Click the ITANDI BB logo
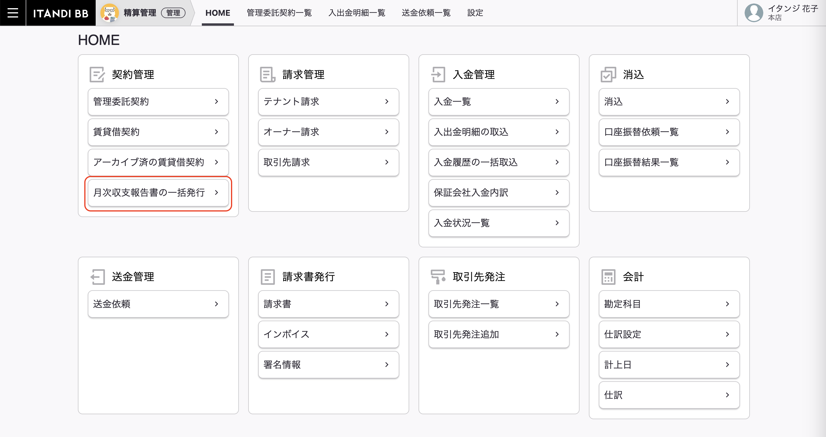This screenshot has width=826, height=437. [61, 13]
